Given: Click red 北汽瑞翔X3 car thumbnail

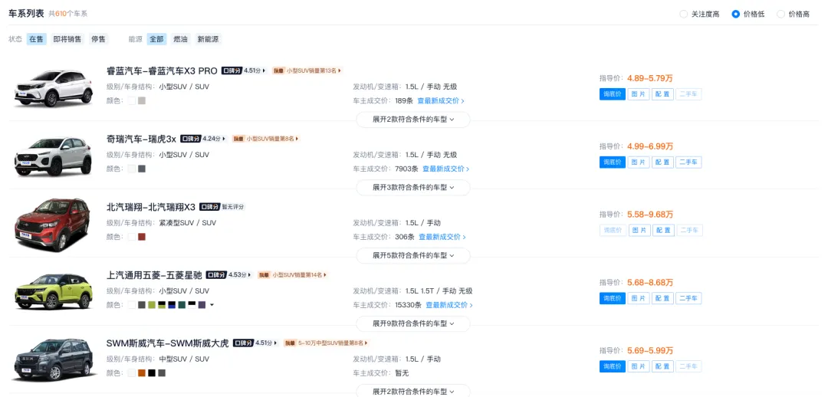Looking at the screenshot, I should coord(53,224).
